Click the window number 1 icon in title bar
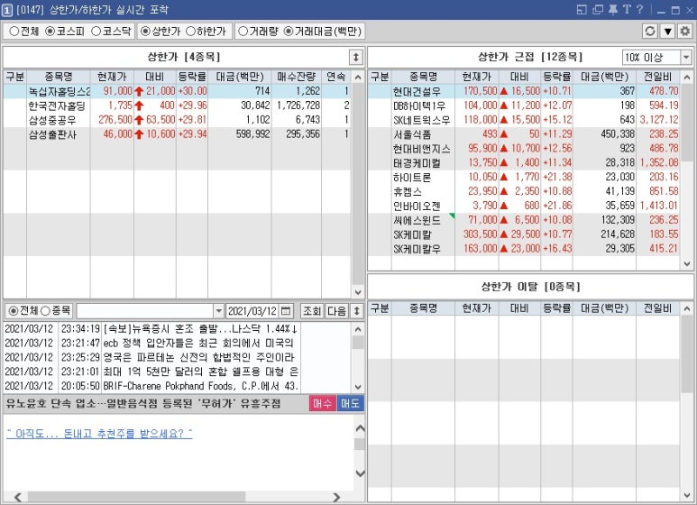Image resolution: width=697 pixels, height=505 pixels. (6, 10)
